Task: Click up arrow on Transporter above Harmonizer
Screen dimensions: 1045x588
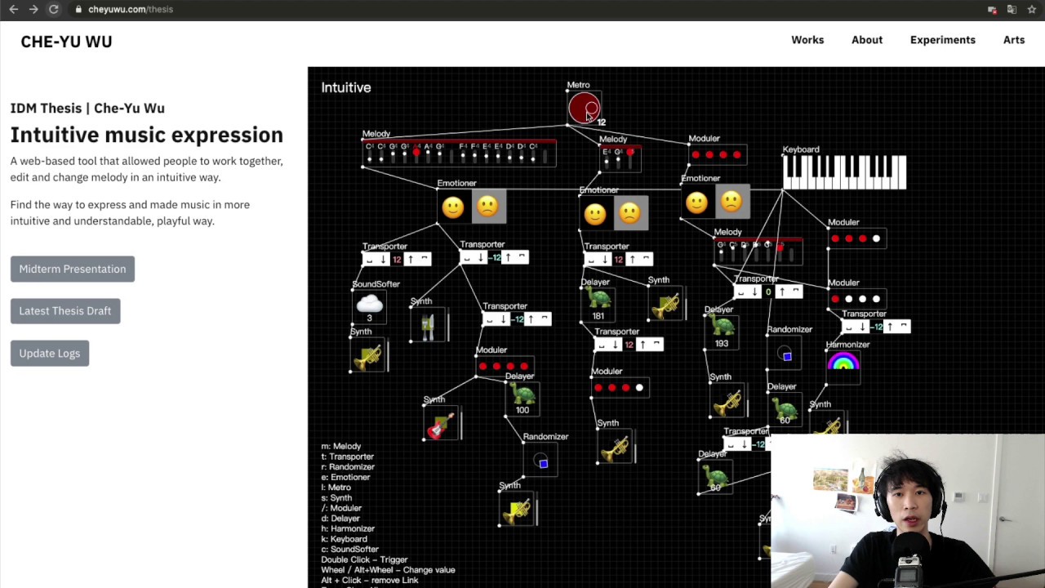Action: pos(890,327)
